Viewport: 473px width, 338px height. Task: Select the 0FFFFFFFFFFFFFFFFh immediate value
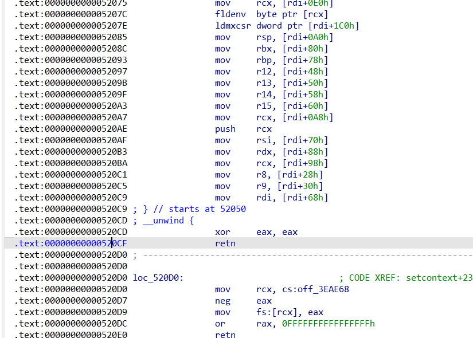(328, 324)
